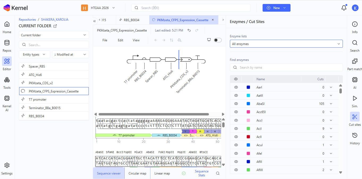
Task: Open the Current folder dropdown
Action: pos(54,35)
